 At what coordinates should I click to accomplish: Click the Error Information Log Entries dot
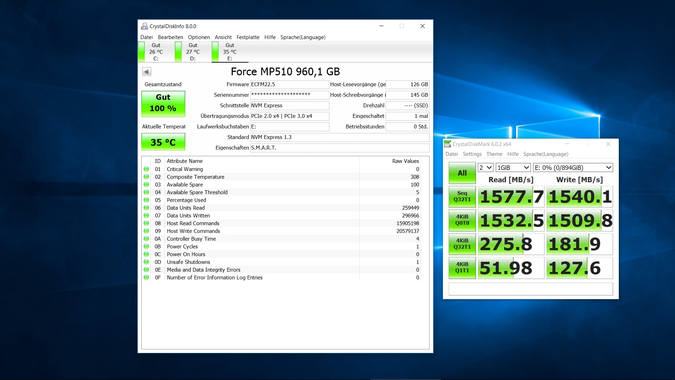coord(146,278)
